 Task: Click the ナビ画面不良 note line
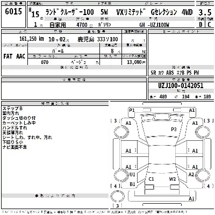pos(15,147)
